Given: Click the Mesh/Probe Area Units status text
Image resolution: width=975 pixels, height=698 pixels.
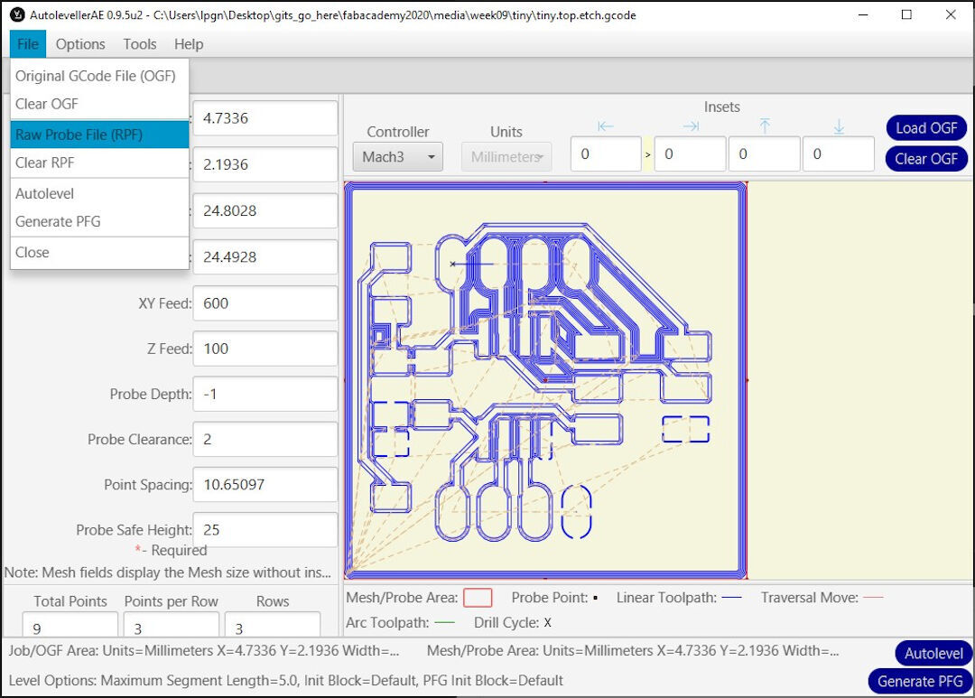Looking at the screenshot, I should click(633, 651).
